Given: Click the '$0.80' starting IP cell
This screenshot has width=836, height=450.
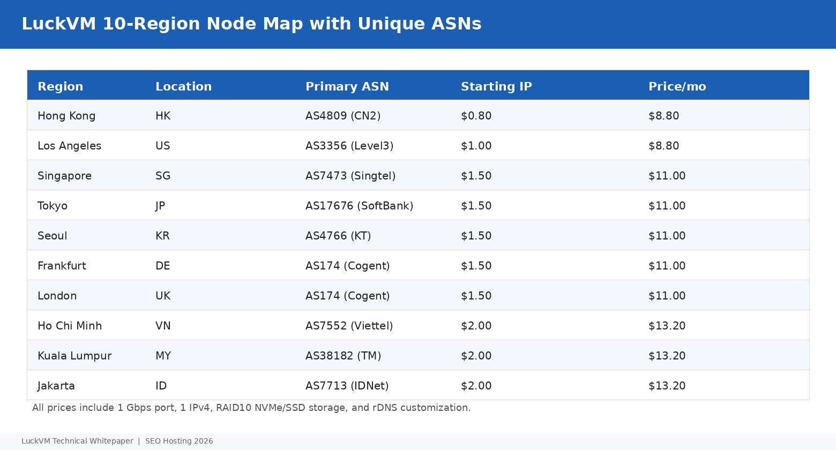Looking at the screenshot, I should coord(476,116).
